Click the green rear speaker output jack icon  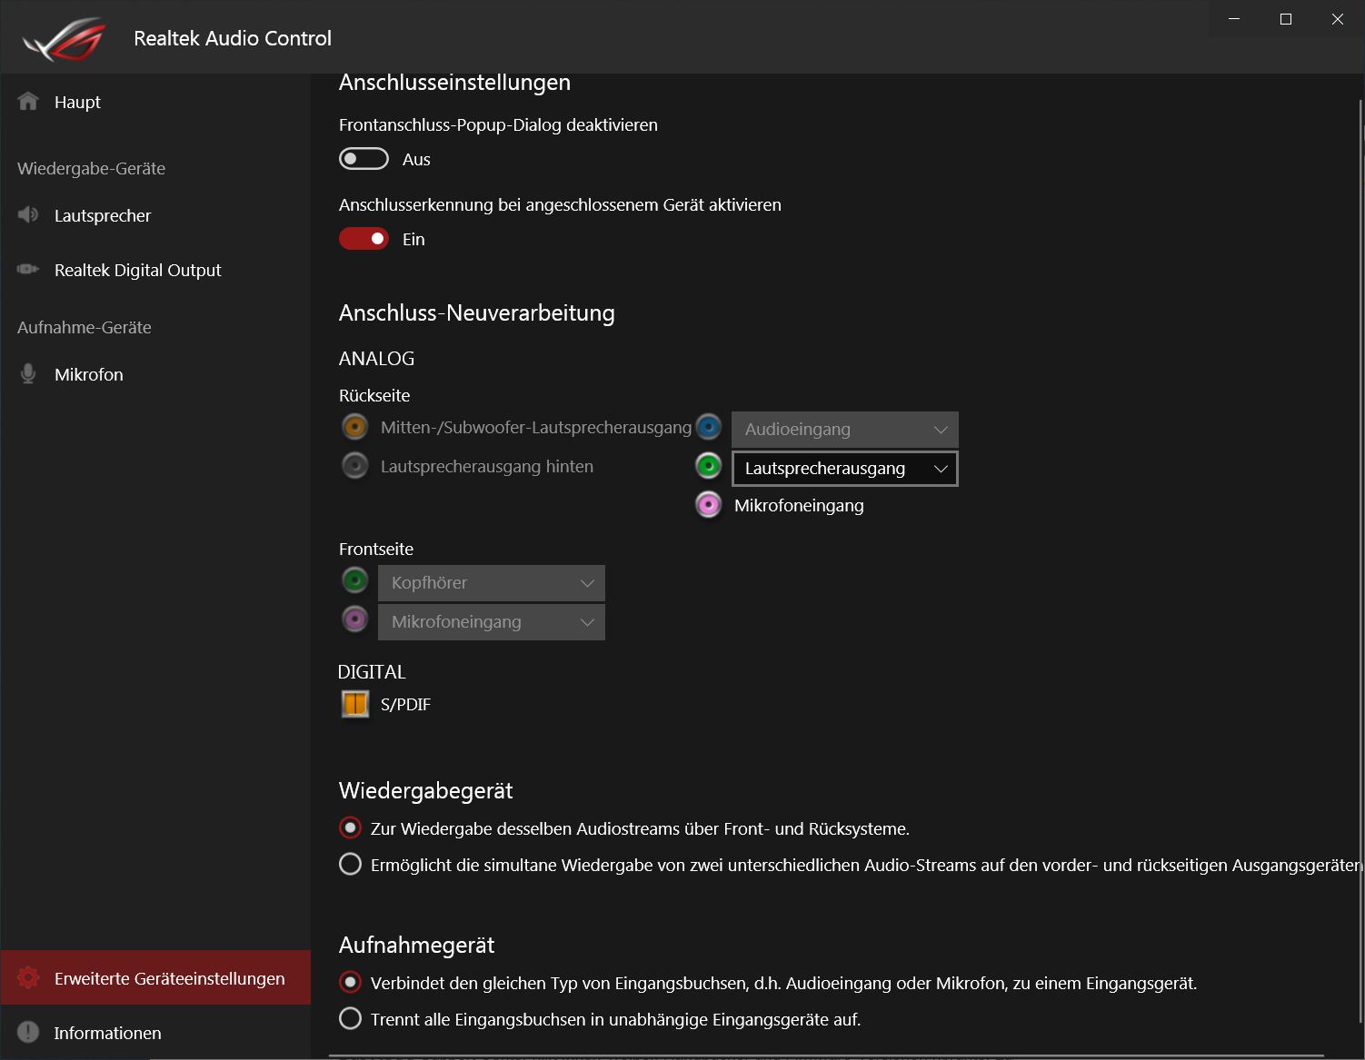coord(708,467)
